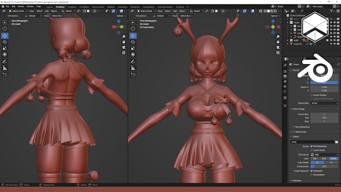
Task: Open the Edit menu
Action: coord(14,7)
